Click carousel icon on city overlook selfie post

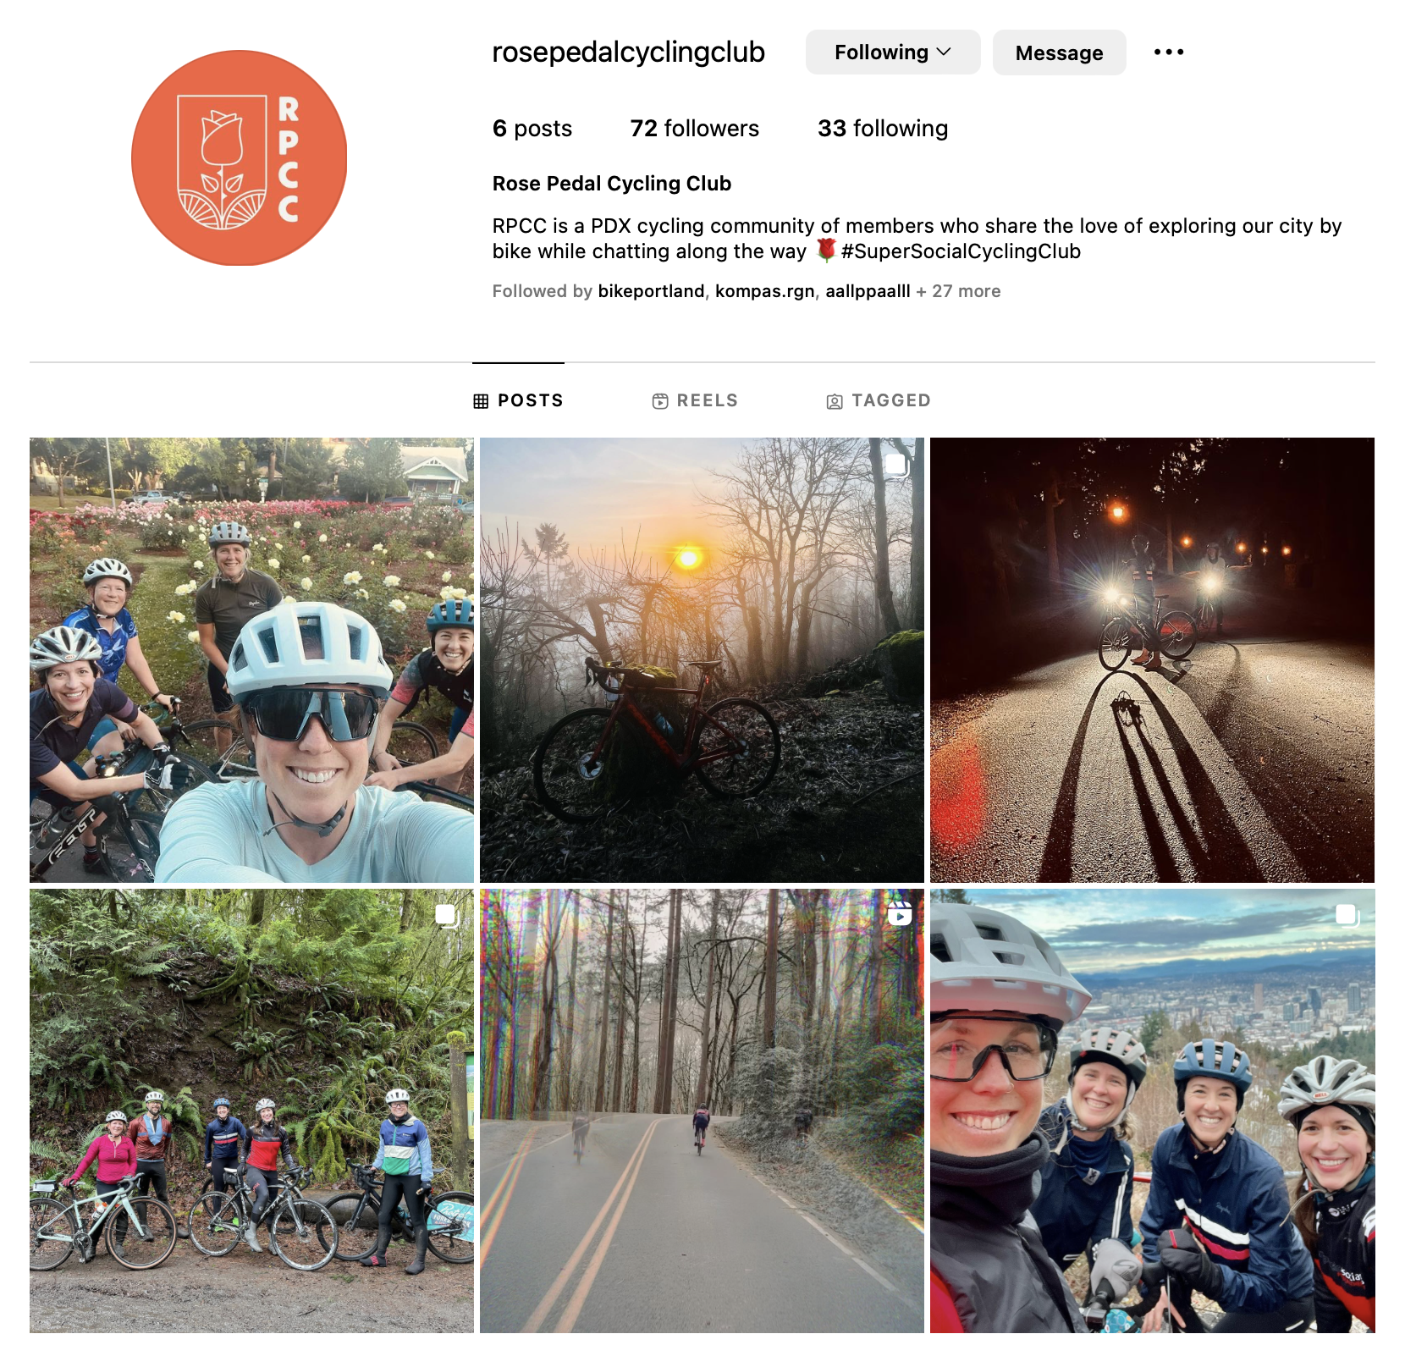click(x=1347, y=915)
